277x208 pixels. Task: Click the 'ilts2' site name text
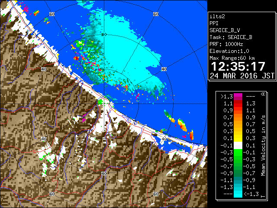(x=217, y=16)
